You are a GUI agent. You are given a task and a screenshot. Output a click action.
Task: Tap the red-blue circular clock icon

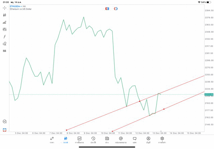tap(116, 8)
